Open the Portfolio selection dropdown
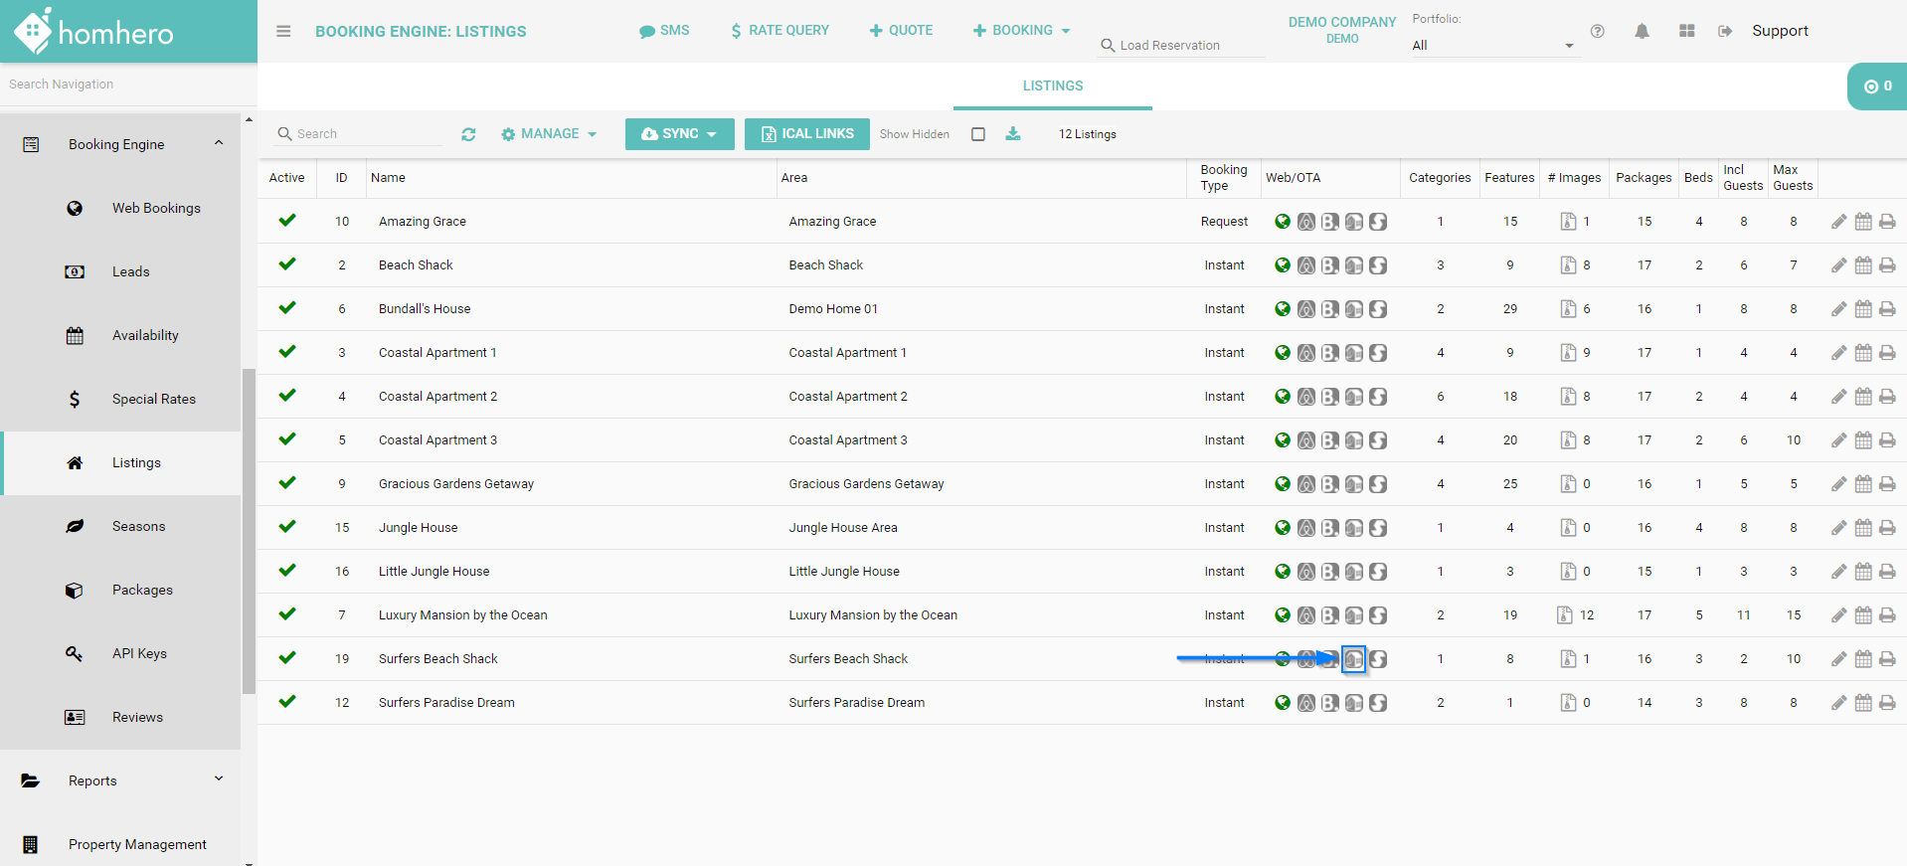Image resolution: width=1907 pixels, height=866 pixels. [x=1492, y=45]
